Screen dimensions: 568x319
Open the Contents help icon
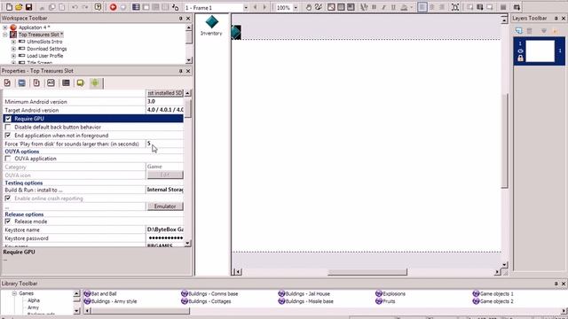pyautogui.click(x=98, y=7)
